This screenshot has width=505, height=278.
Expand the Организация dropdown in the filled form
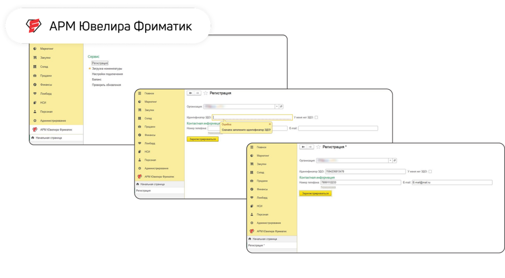point(390,161)
